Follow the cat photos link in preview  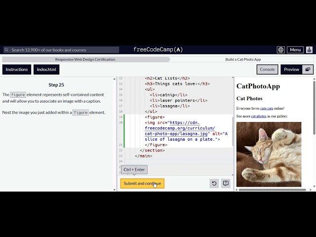click(259, 117)
